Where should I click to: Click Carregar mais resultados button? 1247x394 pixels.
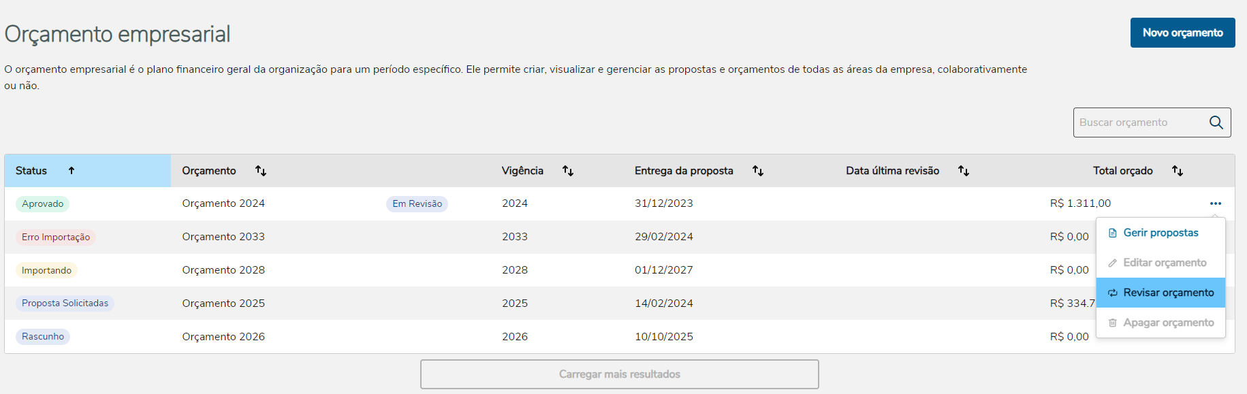pos(619,374)
